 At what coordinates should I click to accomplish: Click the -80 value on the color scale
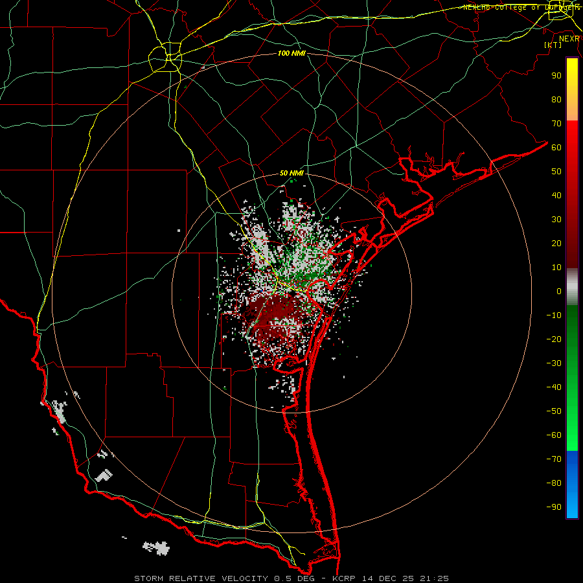click(x=554, y=483)
